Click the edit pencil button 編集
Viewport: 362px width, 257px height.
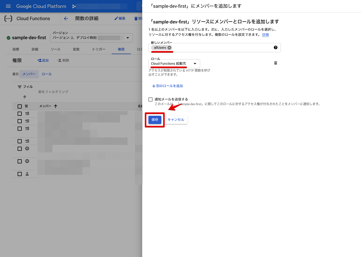pos(120,19)
